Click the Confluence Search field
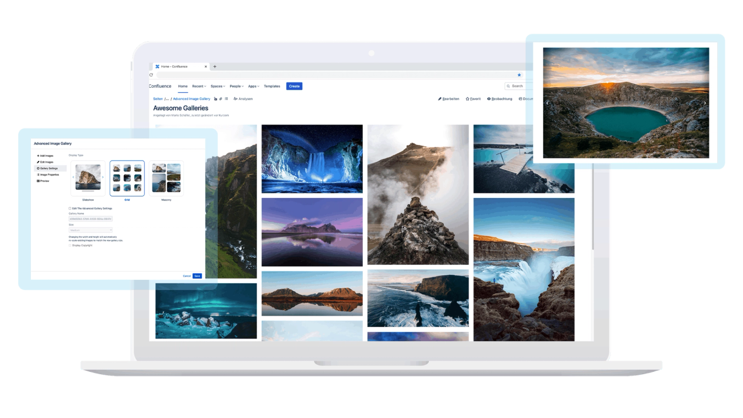The width and height of the screenshot is (743, 418). [519, 86]
